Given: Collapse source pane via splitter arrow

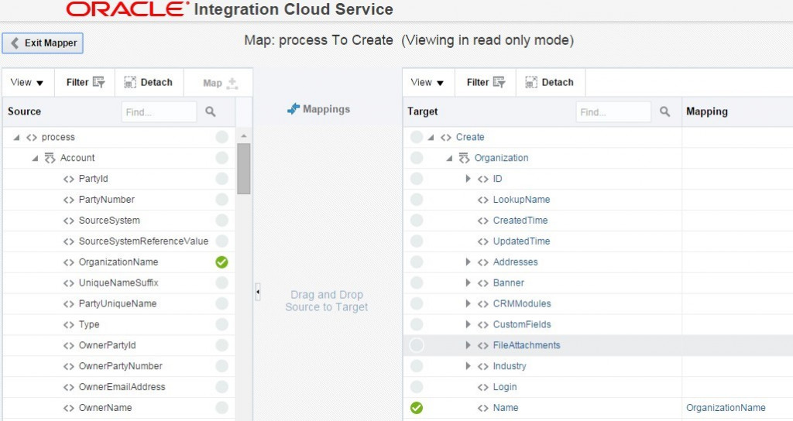Looking at the screenshot, I should (257, 292).
